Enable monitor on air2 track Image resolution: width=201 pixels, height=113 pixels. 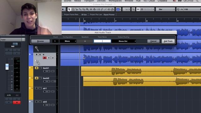[49, 105]
